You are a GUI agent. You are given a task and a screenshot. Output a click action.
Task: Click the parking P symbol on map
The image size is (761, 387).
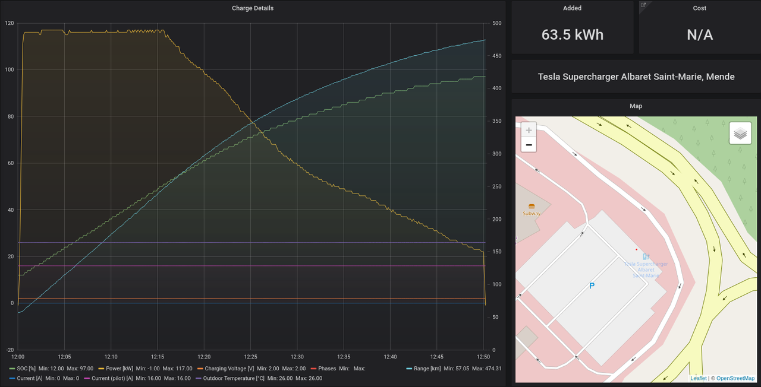[592, 286]
